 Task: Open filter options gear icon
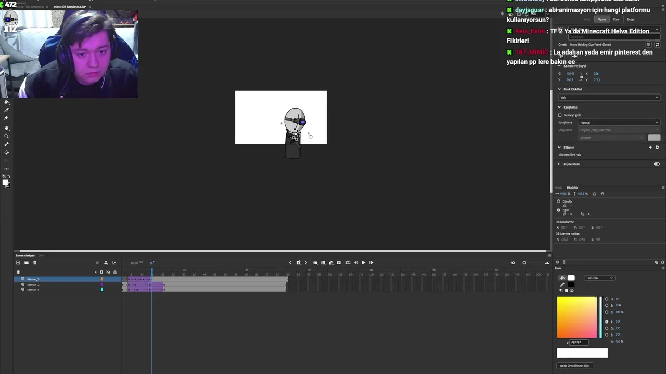[x=657, y=148]
